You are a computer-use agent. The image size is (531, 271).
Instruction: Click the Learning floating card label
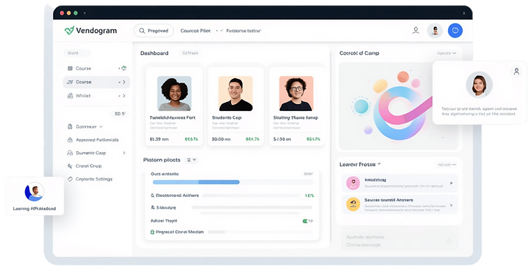coord(34,209)
